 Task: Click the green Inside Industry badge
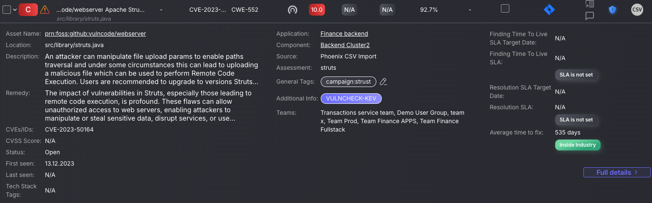[x=577, y=145]
